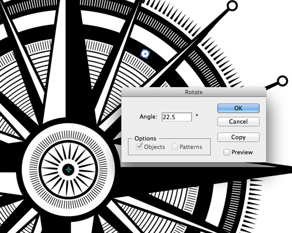Dismiss the Rotate dialog with Cancel
Viewport: 292px width, 233px height.
pyautogui.click(x=238, y=122)
